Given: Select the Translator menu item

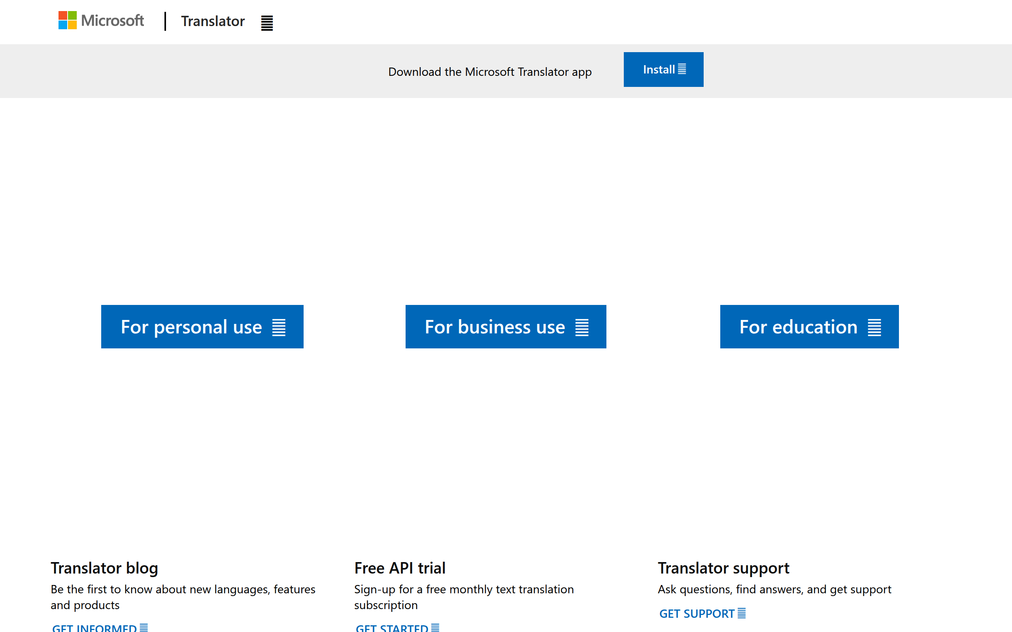Looking at the screenshot, I should (212, 21).
